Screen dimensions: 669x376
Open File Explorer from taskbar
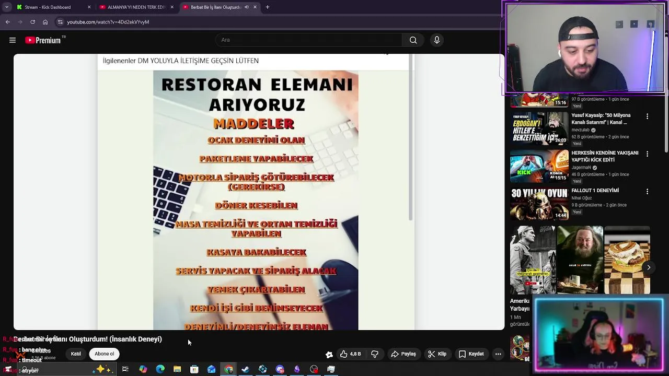coord(177,369)
